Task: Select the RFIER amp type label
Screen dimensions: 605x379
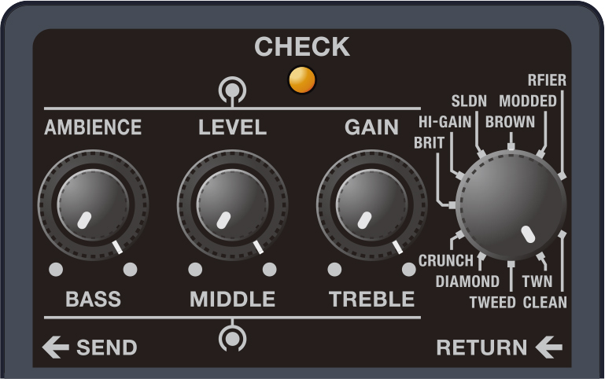Action: [547, 80]
